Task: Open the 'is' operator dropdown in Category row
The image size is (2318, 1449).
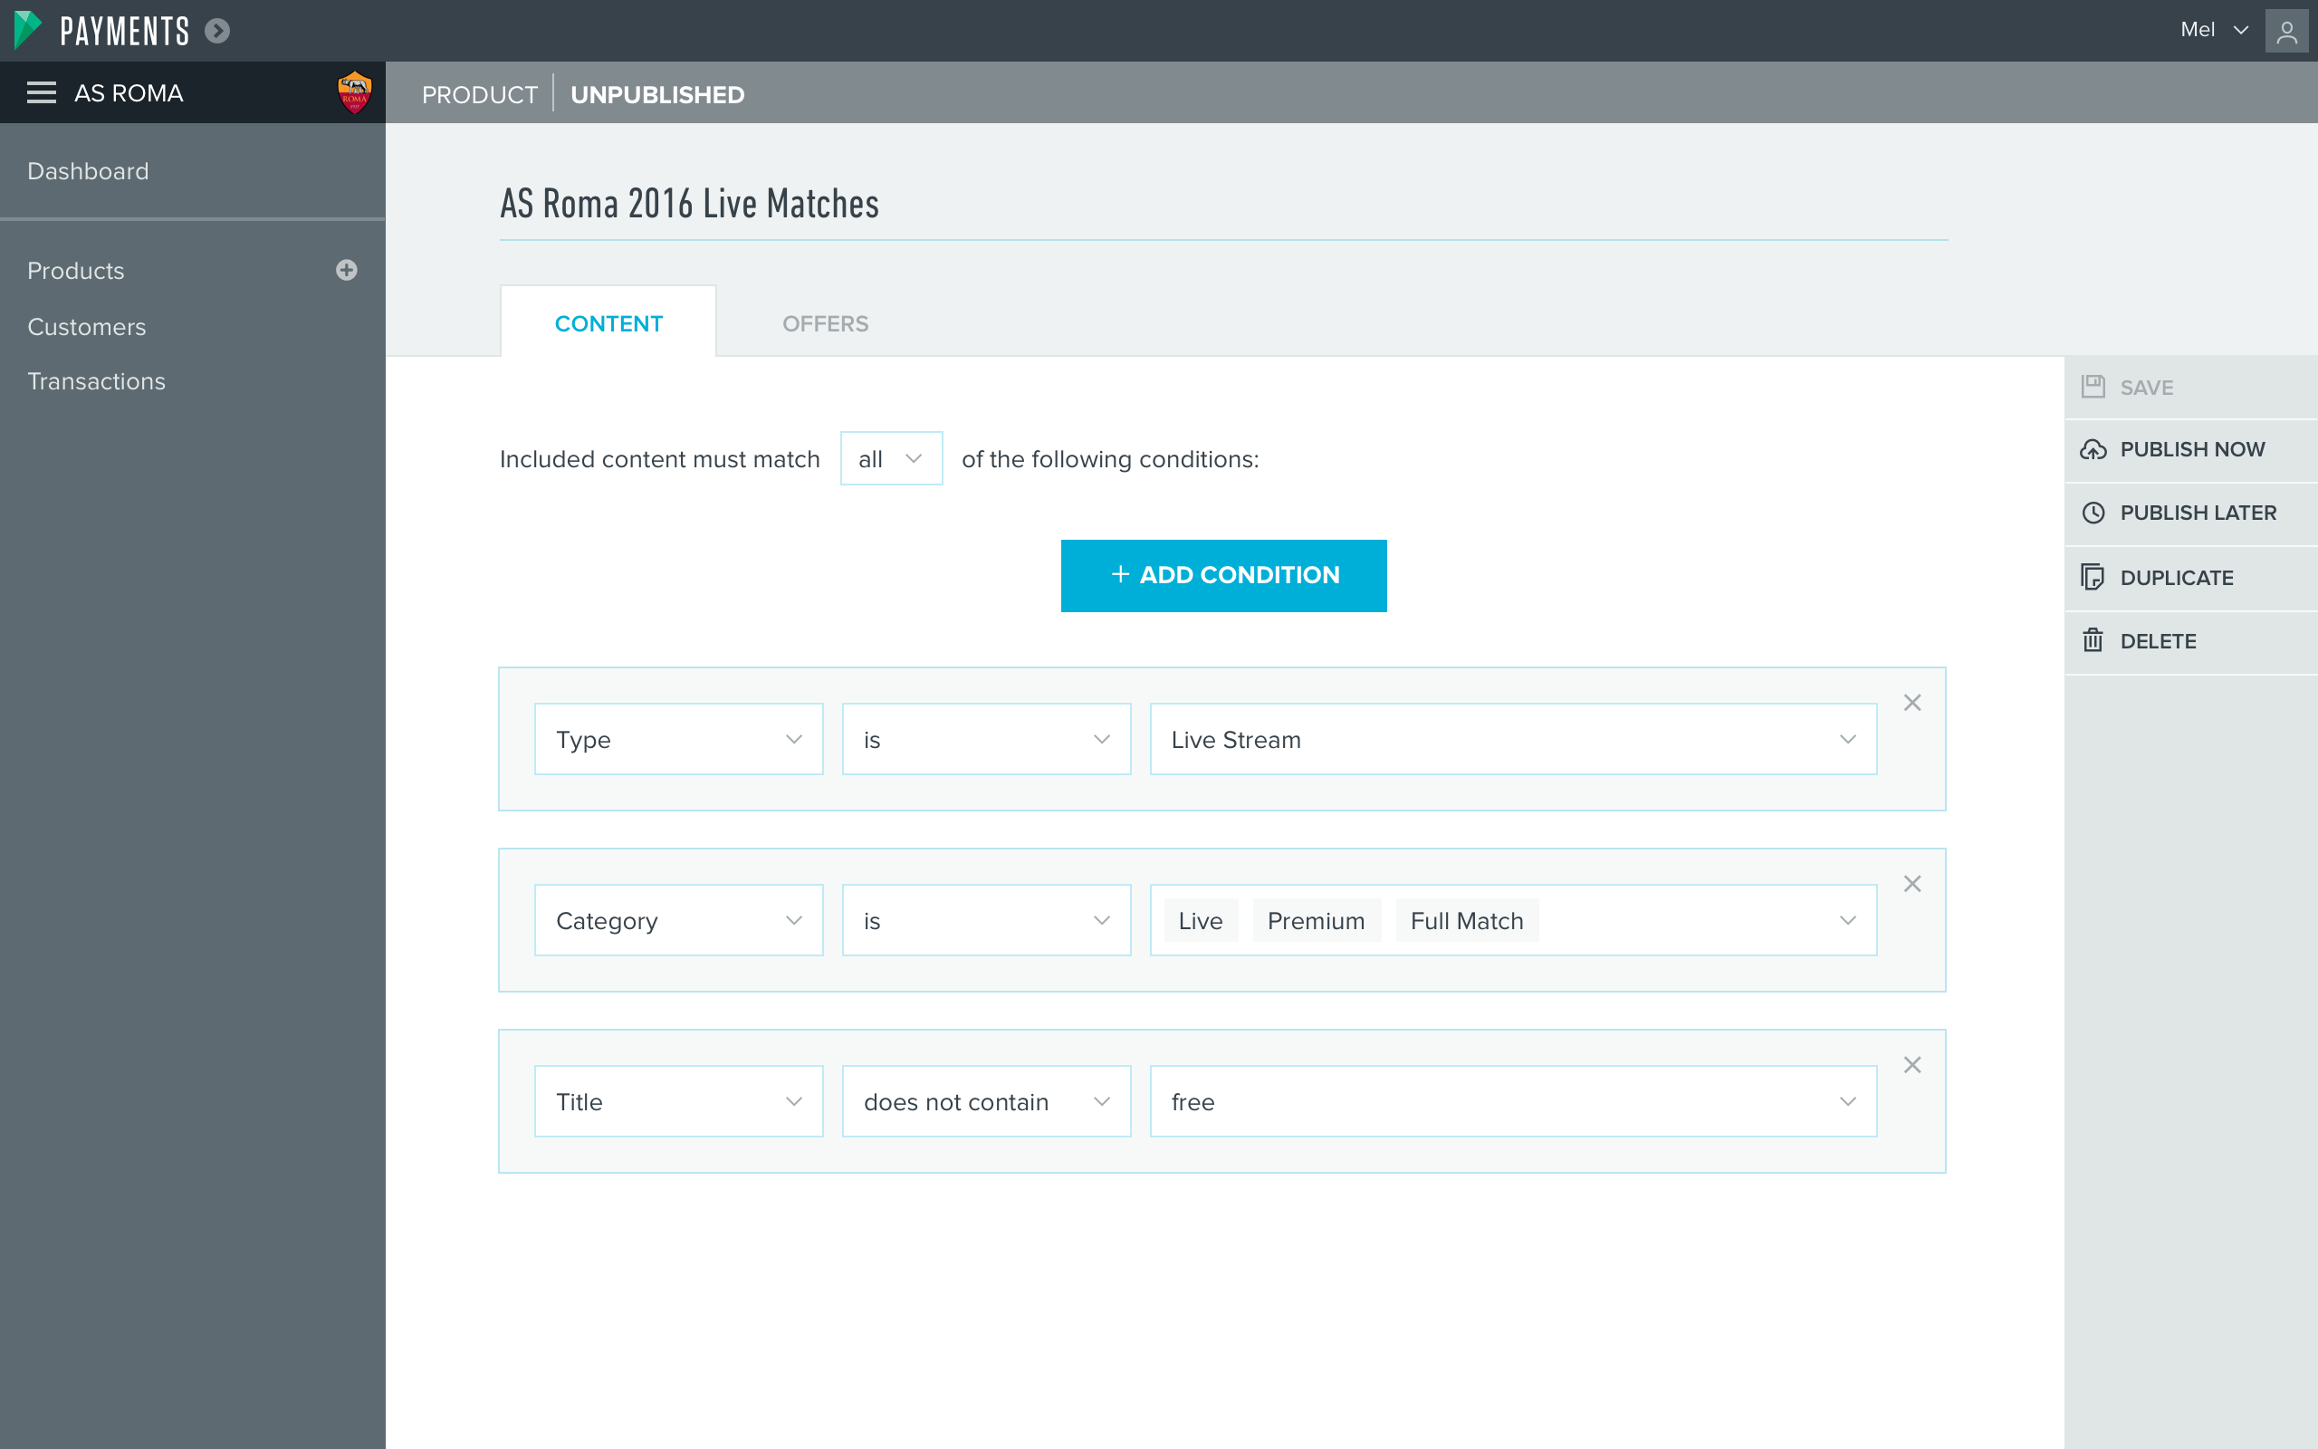Action: (986, 920)
